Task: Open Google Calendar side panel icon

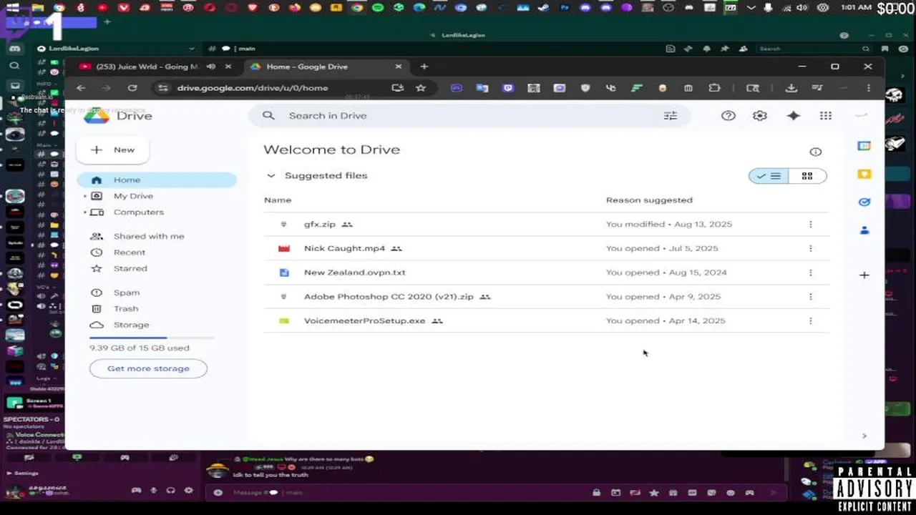Action: pos(864,146)
